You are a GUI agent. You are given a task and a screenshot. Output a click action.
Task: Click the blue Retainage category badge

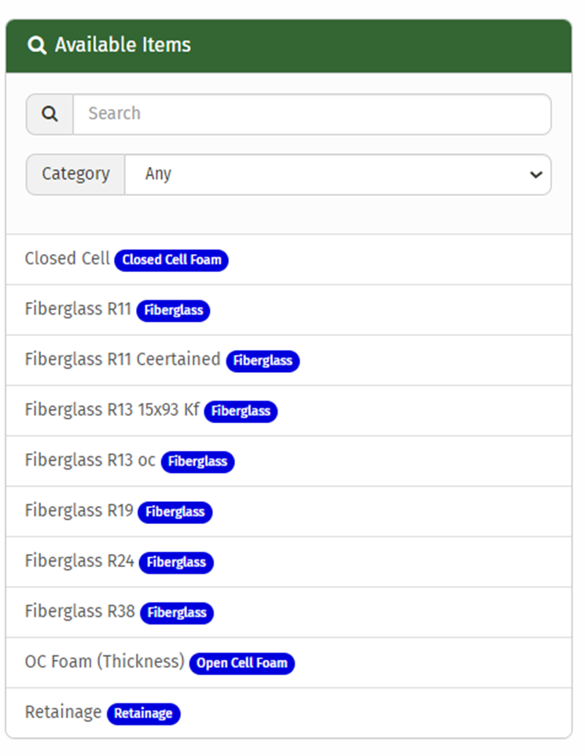click(x=143, y=714)
